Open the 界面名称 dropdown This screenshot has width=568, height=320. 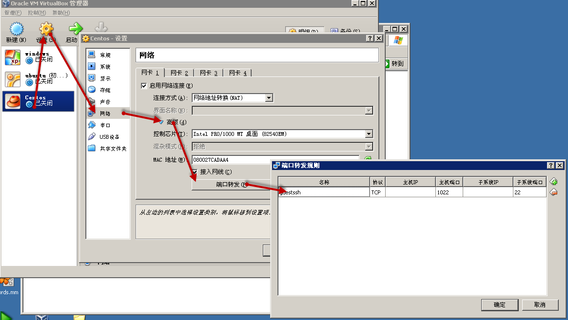369,111
